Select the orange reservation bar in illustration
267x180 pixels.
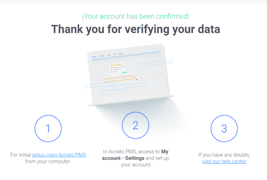[119, 79]
